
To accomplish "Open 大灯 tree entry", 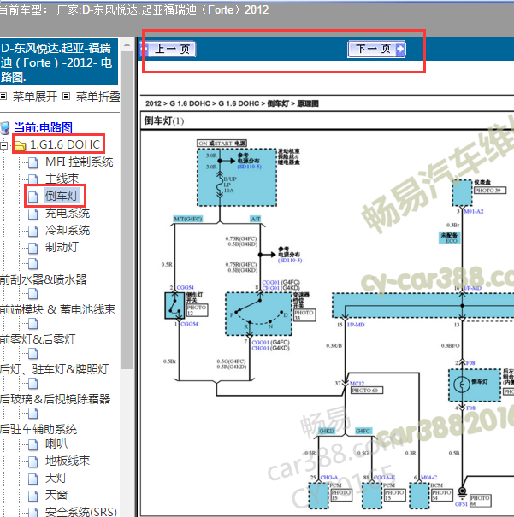I will point(56,478).
